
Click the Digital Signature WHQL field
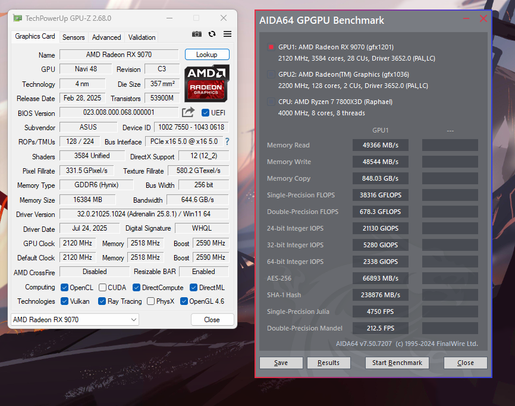202,228
